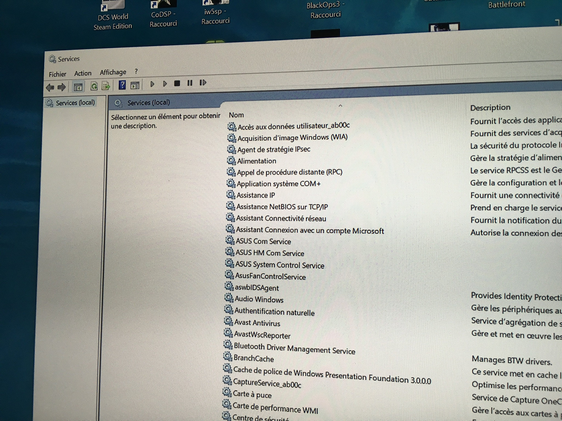Click the Description column header
The image size is (562, 421).
tap(490, 108)
